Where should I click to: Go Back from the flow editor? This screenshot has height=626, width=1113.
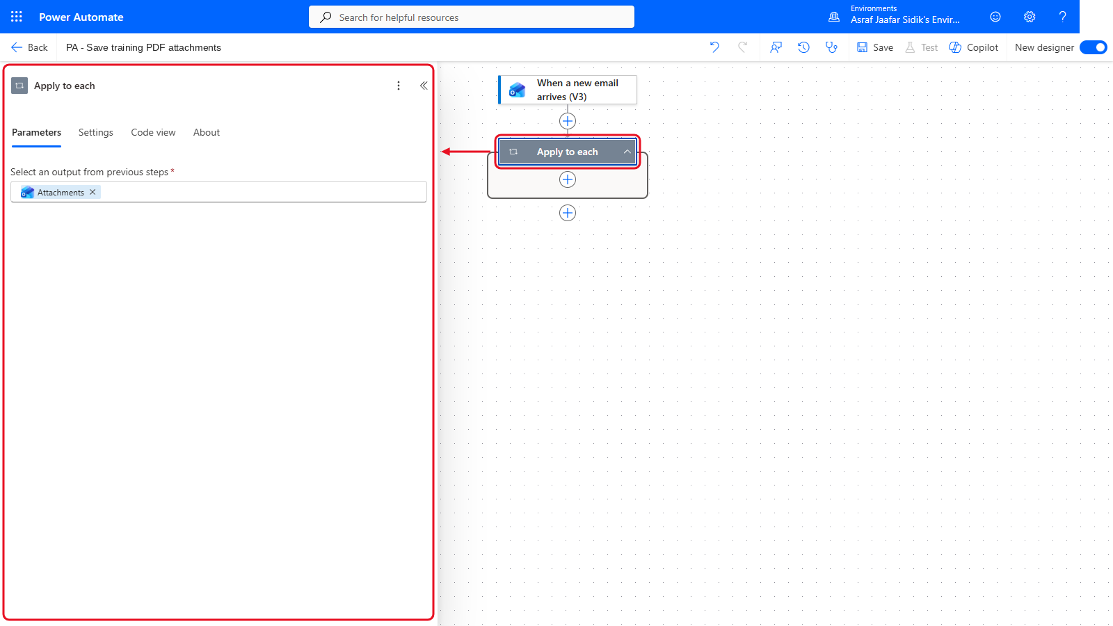pos(29,47)
